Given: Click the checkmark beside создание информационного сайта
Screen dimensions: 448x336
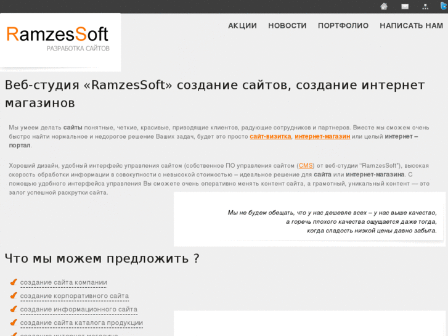Looking at the screenshot, I should [14, 309].
